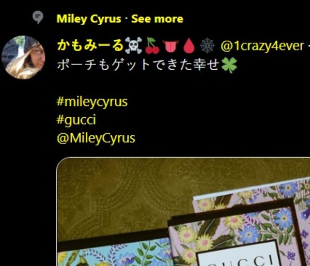Click the spider web emoji

tap(207, 46)
